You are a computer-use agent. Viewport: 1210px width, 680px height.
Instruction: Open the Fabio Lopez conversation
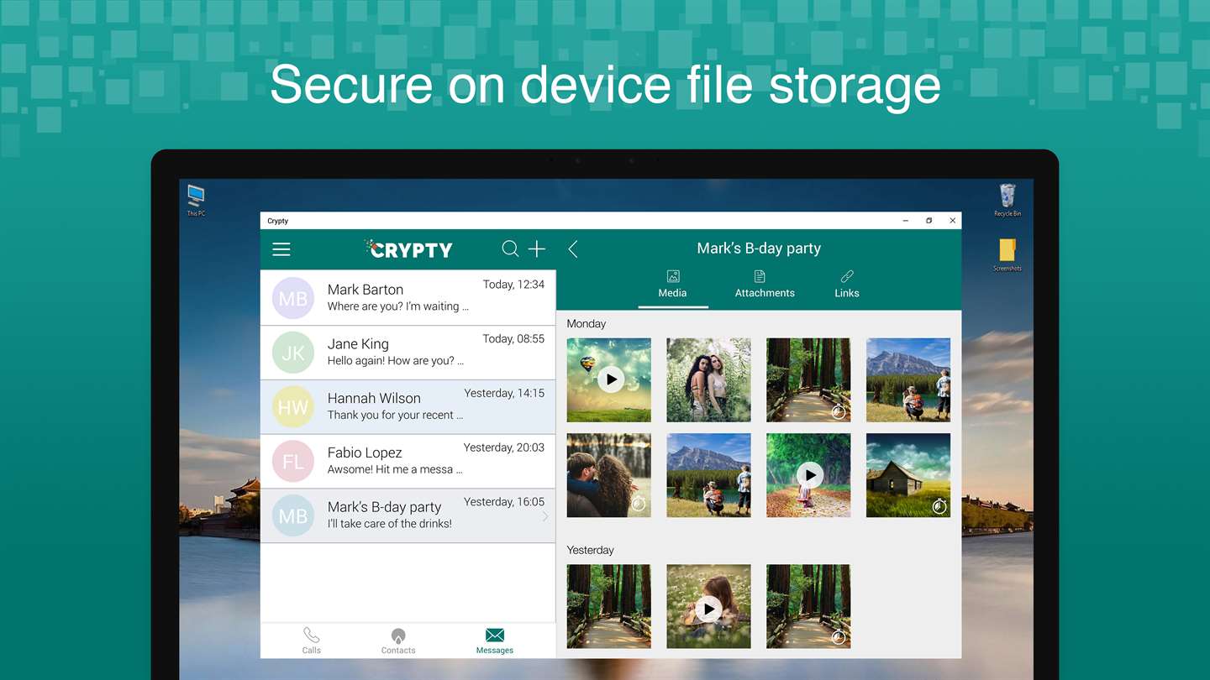click(408, 462)
